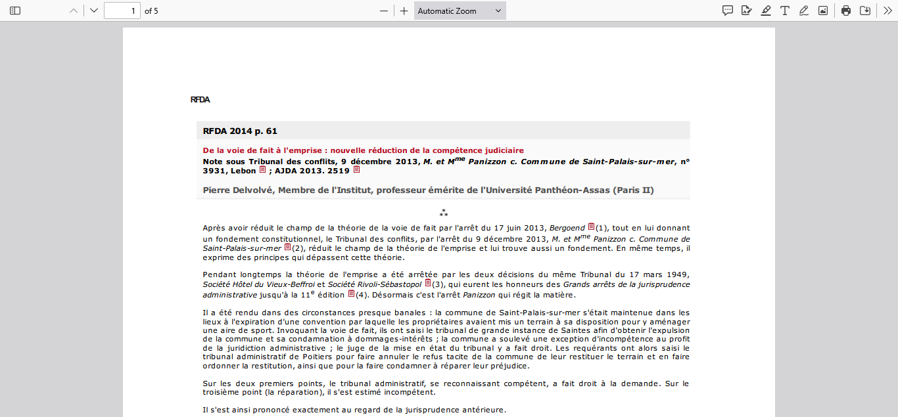Go to the previous page
898x417 pixels.
click(x=74, y=11)
